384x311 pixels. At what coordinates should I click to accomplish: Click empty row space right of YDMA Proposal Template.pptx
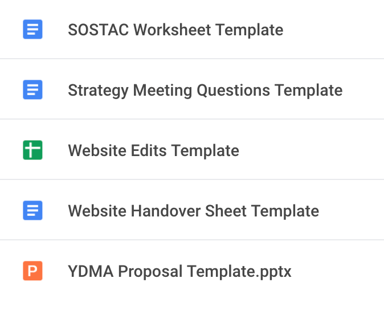338,271
